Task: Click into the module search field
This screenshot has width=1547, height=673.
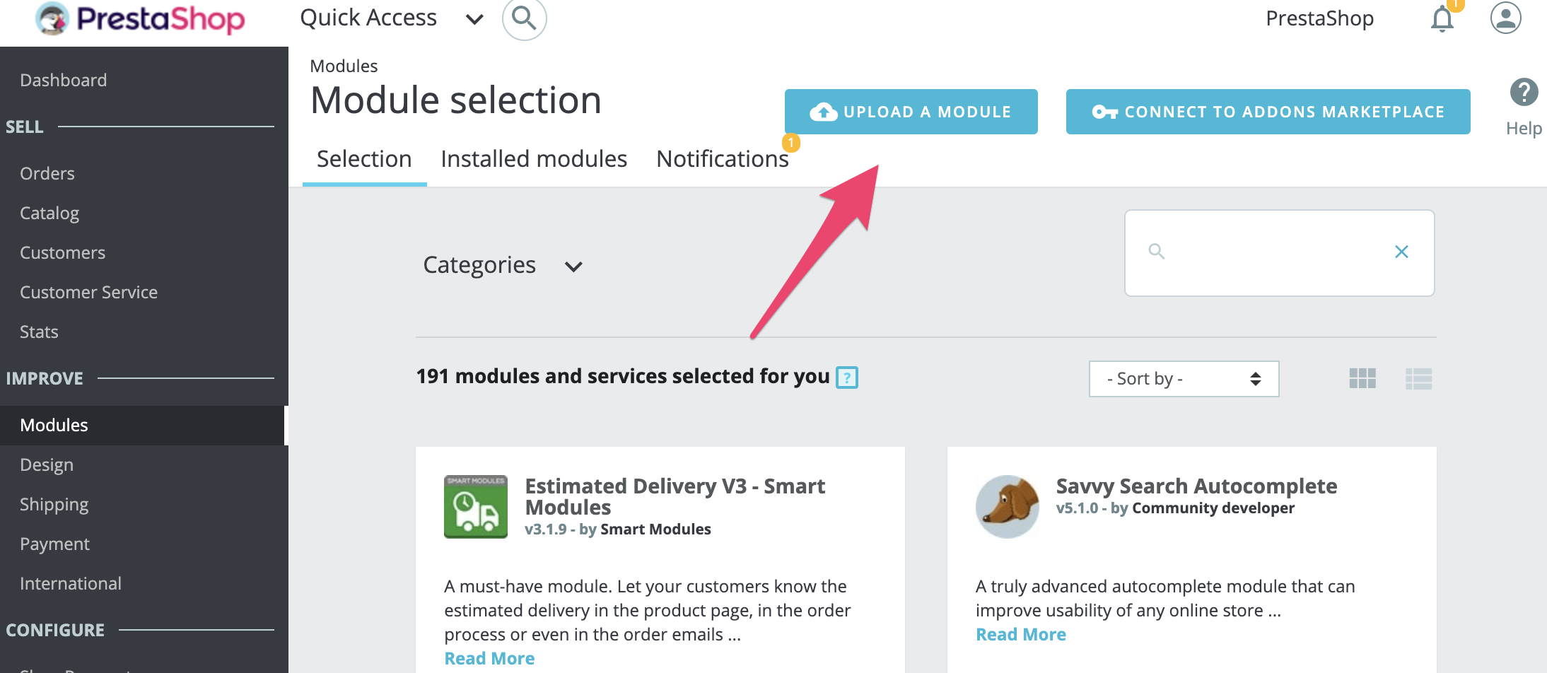Action: coord(1273,252)
